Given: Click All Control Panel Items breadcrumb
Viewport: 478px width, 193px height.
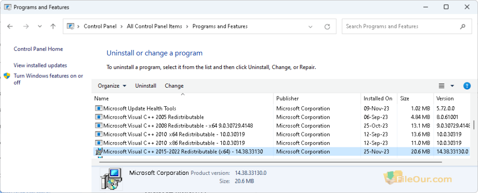Looking at the screenshot, I should click(154, 27).
